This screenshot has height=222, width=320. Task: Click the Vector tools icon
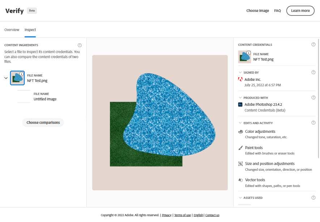point(240,180)
